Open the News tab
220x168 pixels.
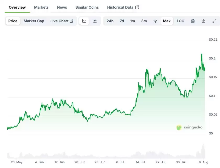(62, 7)
